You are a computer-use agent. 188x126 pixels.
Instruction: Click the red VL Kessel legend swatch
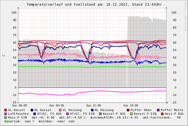(x=6, y=110)
